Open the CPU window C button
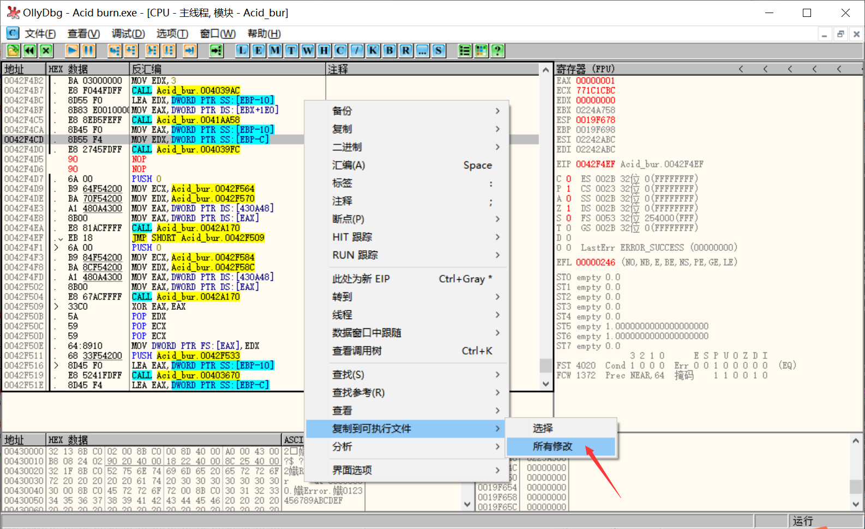Viewport: 865px width, 529px height. pos(340,51)
